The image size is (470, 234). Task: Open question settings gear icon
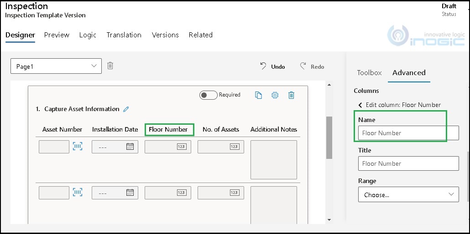[275, 95]
